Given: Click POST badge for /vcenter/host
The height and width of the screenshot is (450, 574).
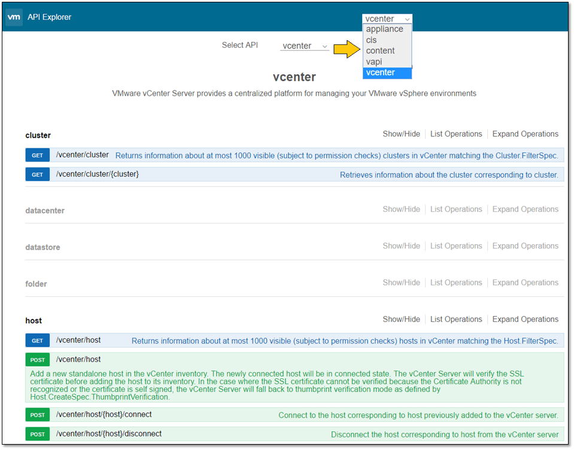Looking at the screenshot, I should tap(37, 360).
